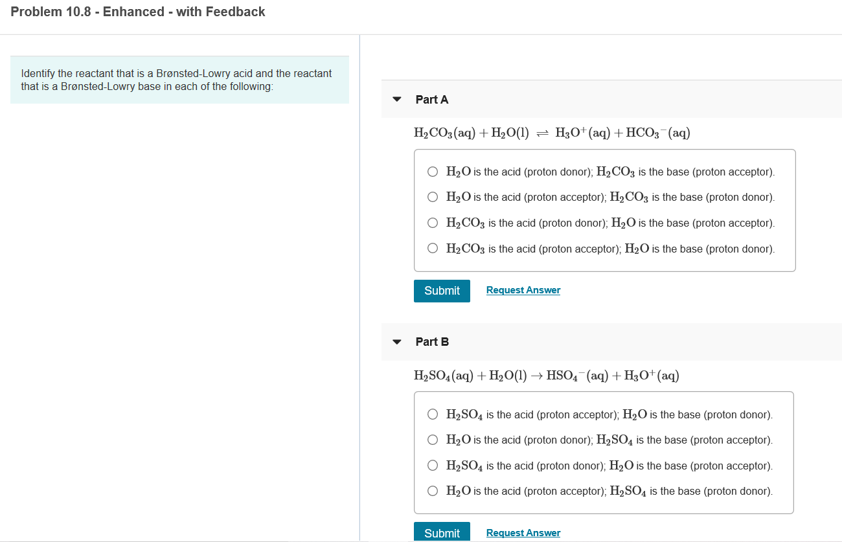Click Request Answer link for Part B
The height and width of the screenshot is (542, 842).
523,533
